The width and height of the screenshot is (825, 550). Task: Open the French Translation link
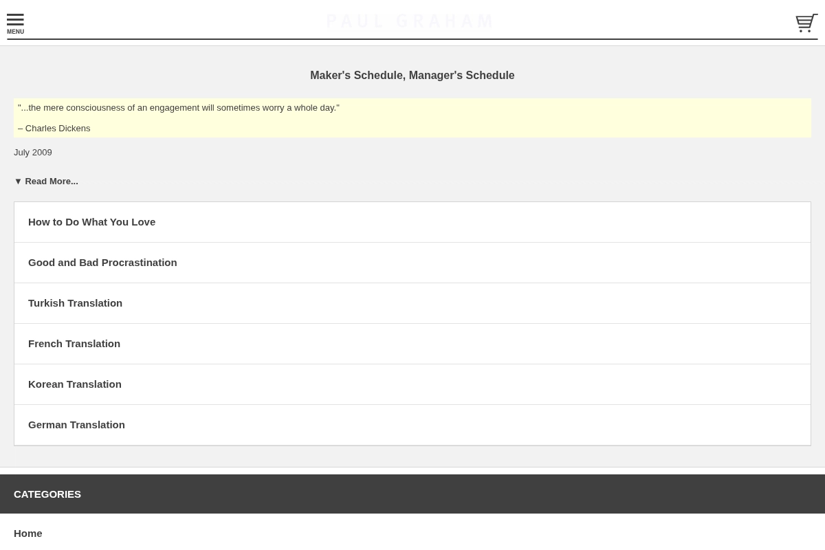click(x=412, y=344)
